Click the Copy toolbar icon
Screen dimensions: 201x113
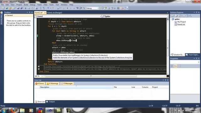29,8
